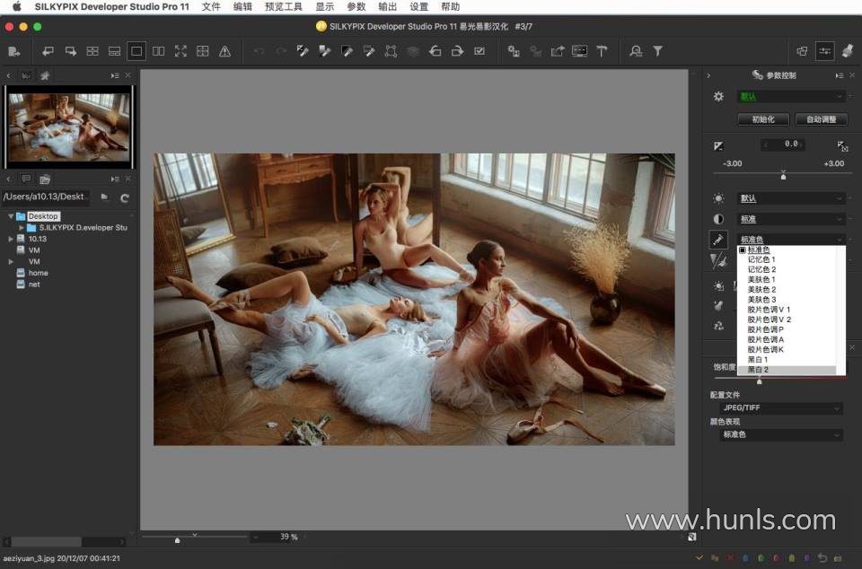The width and height of the screenshot is (862, 569).
Task: Adjust the exposure compensation slider handle
Action: [783, 177]
